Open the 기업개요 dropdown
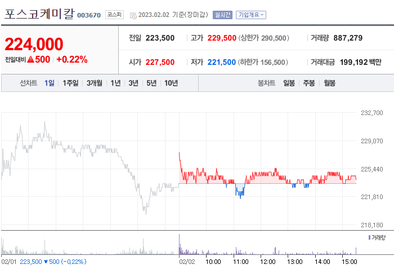This screenshot has height=269, width=394. [251, 15]
